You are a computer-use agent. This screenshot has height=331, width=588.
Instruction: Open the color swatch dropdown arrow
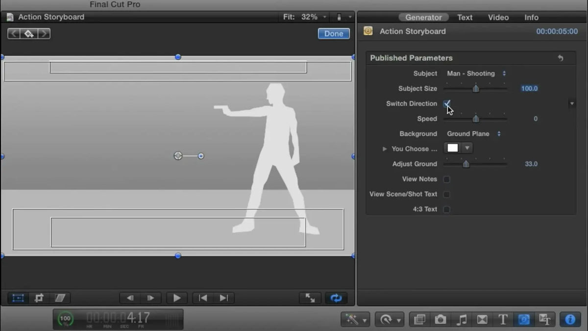click(467, 148)
